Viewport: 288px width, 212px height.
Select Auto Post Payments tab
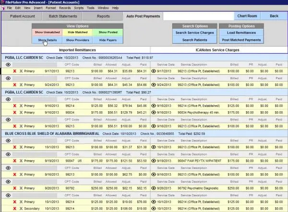coord(143,16)
